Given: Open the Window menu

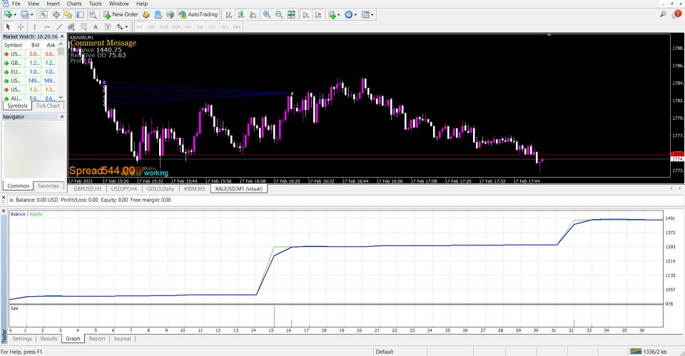Looking at the screenshot, I should point(118,4).
